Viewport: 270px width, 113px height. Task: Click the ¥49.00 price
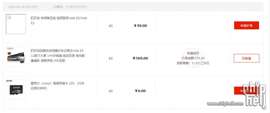pos(140,26)
